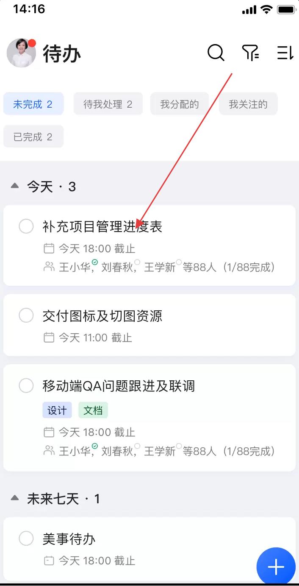
Task: Show the 已完成 tasks tab
Action: [x=33, y=137]
